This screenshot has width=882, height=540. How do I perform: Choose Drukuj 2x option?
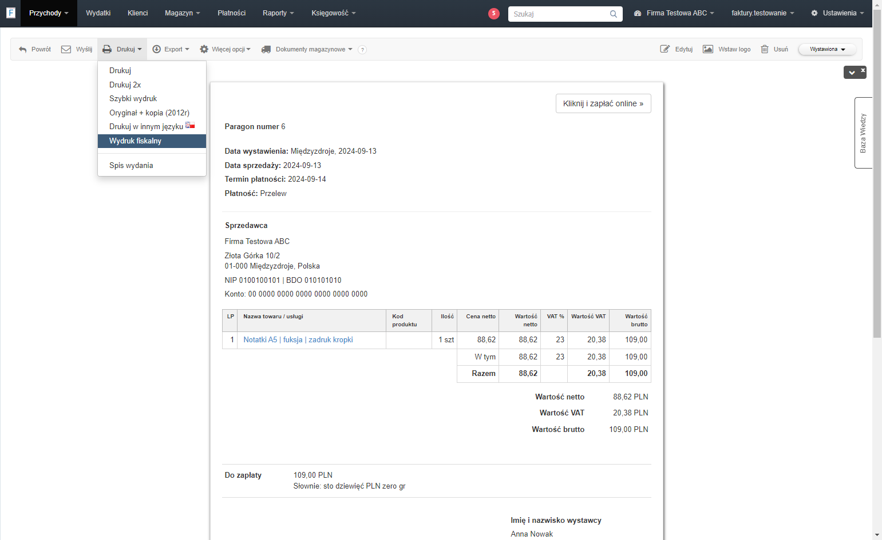pyautogui.click(x=152, y=85)
